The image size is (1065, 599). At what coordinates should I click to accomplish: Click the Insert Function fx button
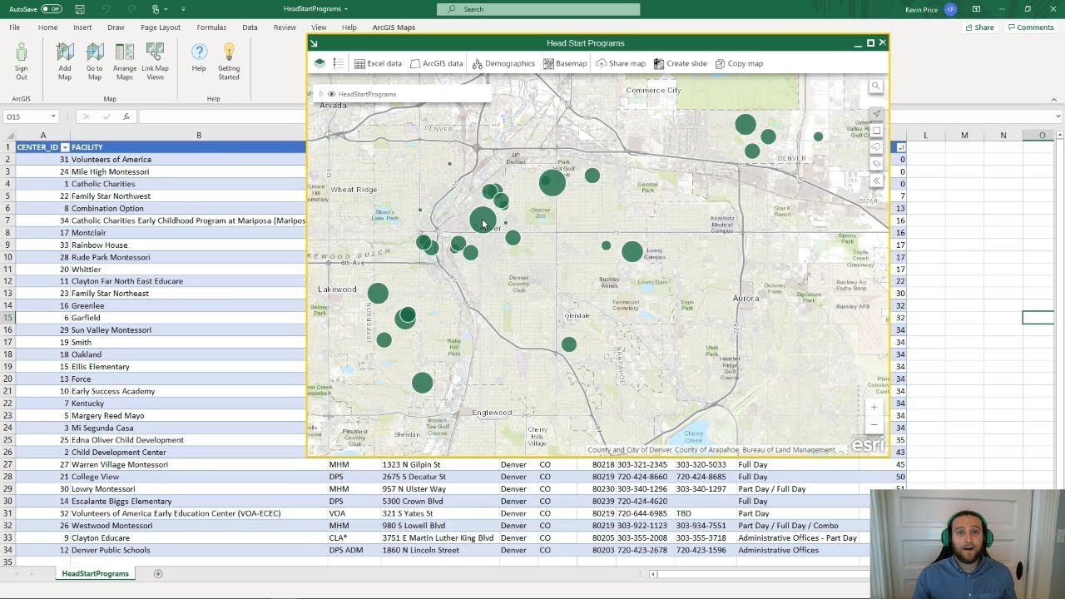(x=126, y=117)
